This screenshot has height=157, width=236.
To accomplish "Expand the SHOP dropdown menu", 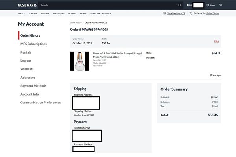I will [x=21, y=13].
